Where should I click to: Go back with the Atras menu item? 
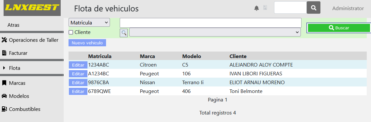(13, 25)
